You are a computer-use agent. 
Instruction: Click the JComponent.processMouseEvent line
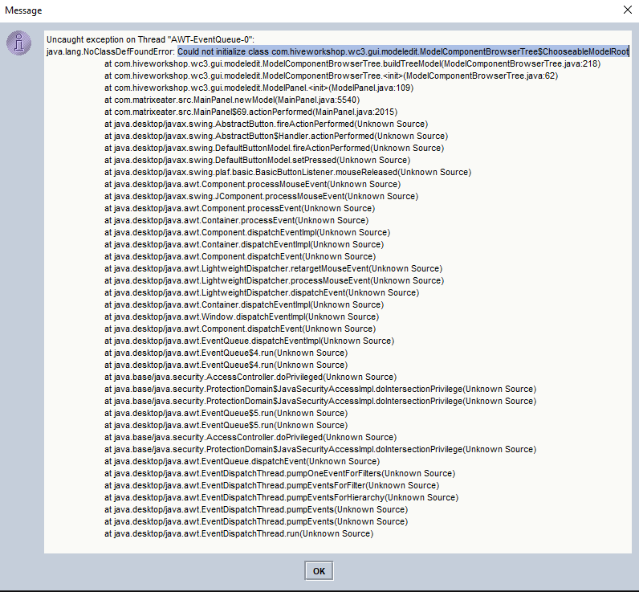[x=261, y=196]
